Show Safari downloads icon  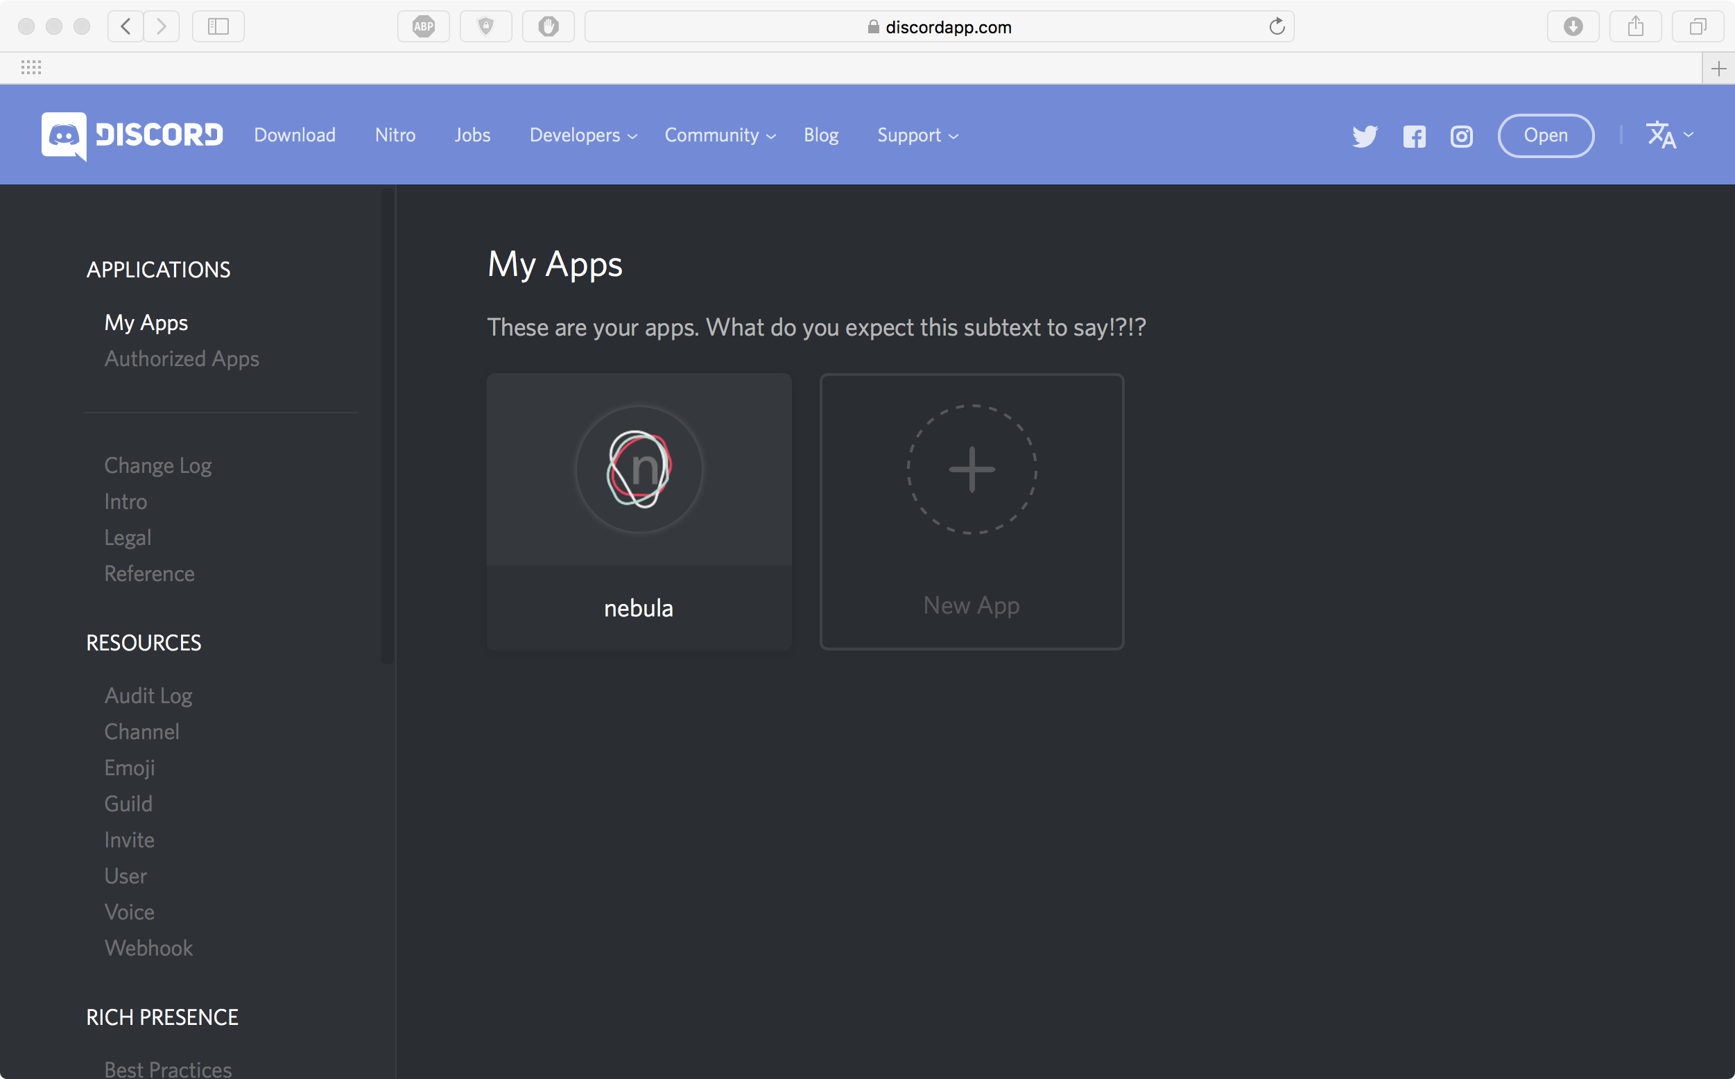coord(1573,27)
